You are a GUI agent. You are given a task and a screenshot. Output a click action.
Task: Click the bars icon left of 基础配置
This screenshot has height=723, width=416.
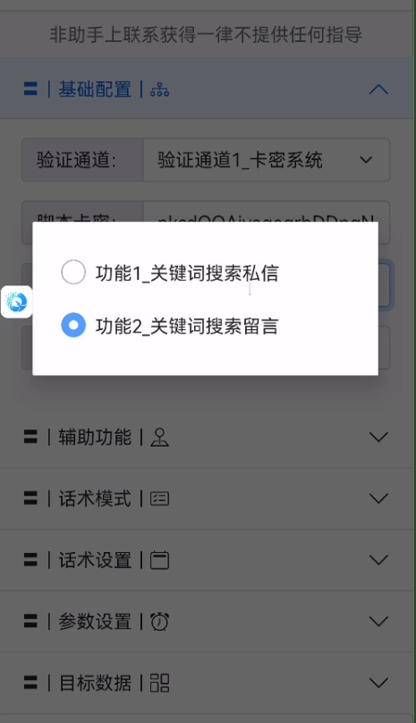point(30,89)
